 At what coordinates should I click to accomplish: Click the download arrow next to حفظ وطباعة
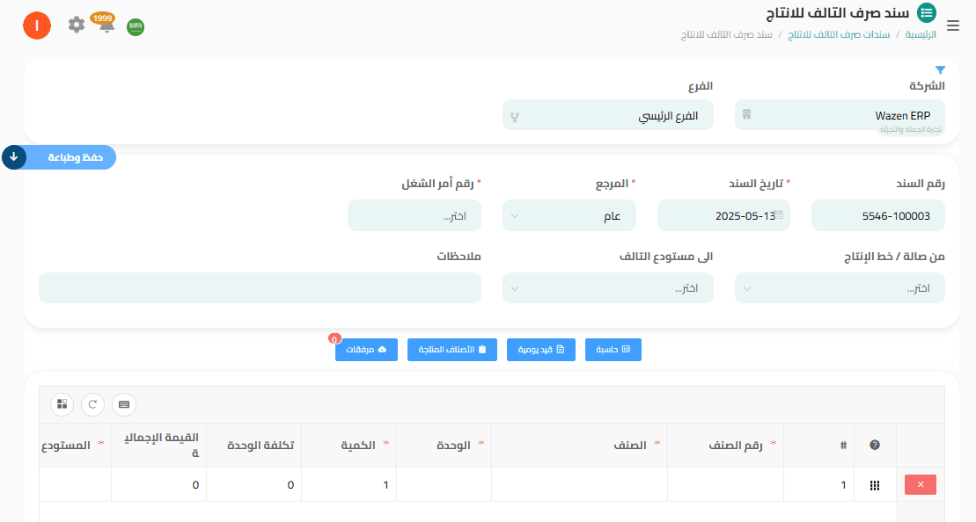click(12, 157)
